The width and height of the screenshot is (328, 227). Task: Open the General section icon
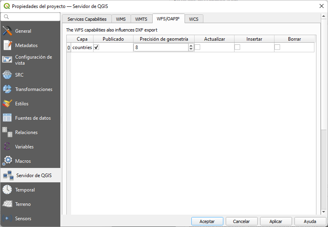7,31
